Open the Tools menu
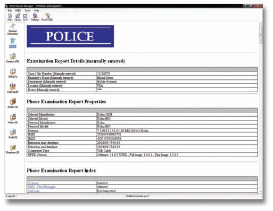Viewport: 273px width, 211px height. tap(27, 11)
